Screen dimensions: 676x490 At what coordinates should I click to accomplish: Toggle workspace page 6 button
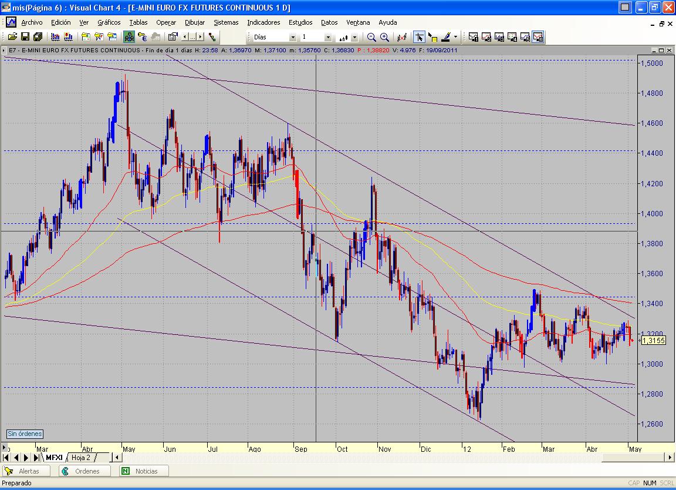[x=538, y=37]
